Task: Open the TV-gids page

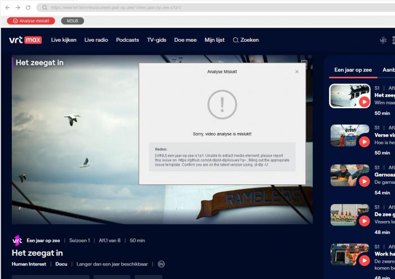Action: coord(156,40)
